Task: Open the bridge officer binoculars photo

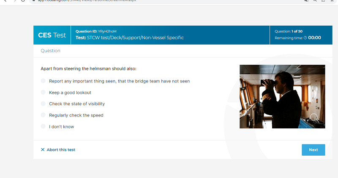Action: pyautogui.click(x=282, y=97)
